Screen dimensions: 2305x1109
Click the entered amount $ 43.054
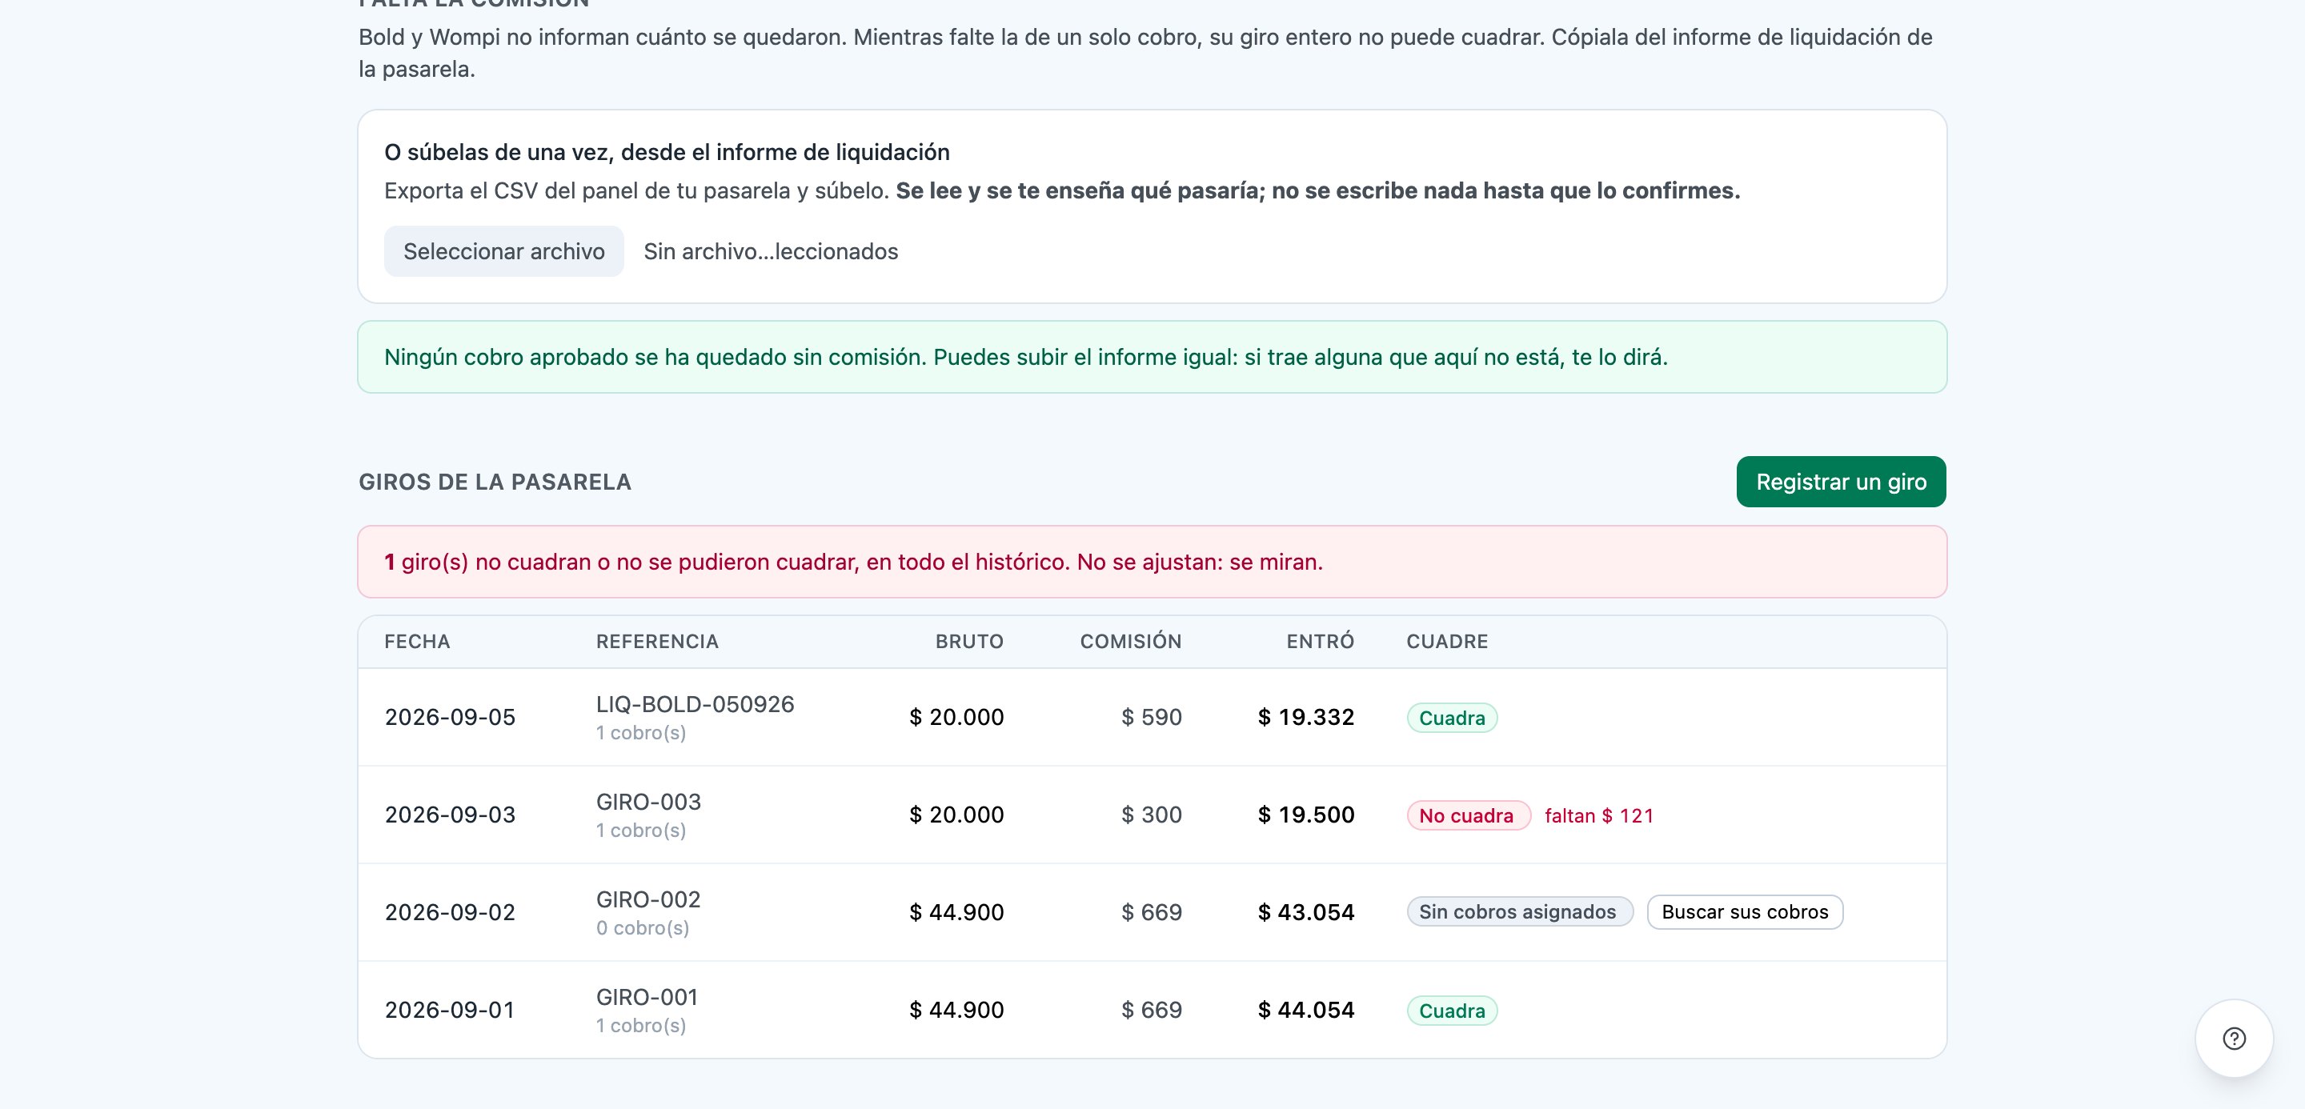tap(1305, 912)
